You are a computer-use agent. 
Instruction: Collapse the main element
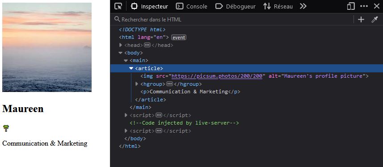click(x=126, y=61)
